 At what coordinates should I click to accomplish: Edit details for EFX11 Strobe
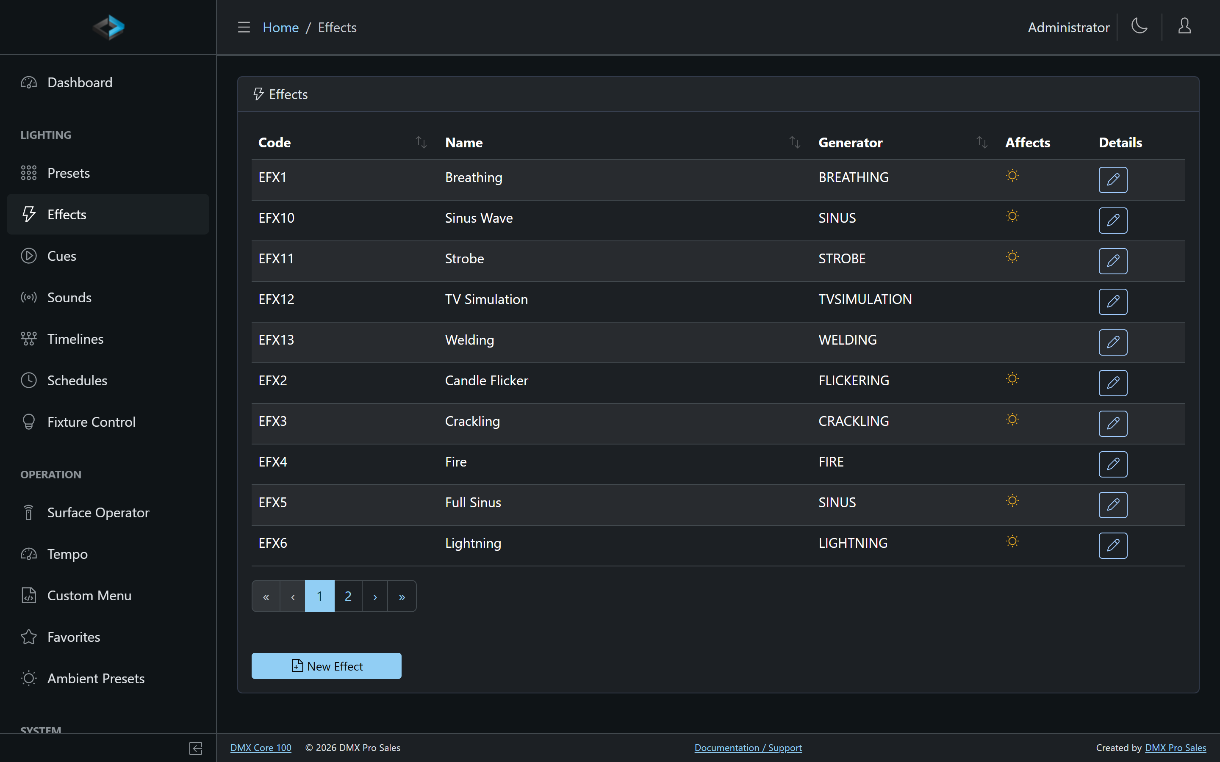[1113, 261]
